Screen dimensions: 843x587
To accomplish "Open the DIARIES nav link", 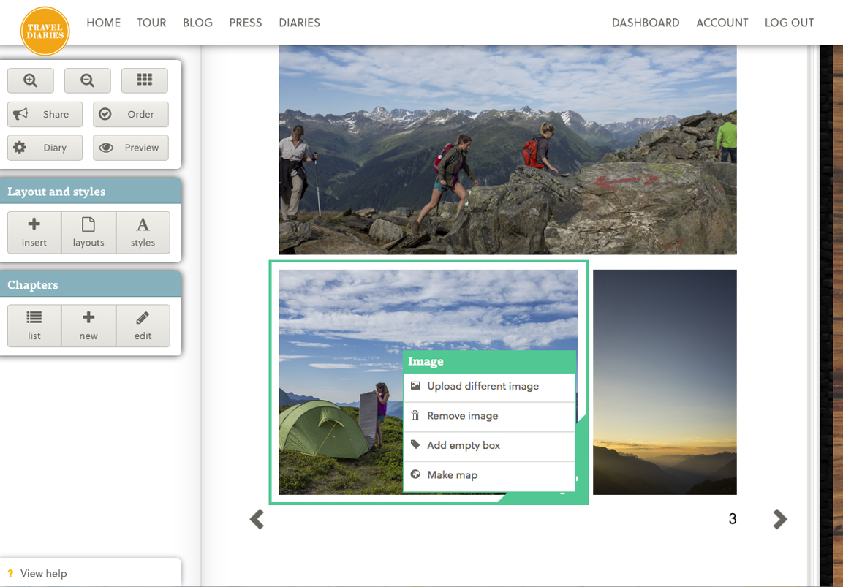I will pos(300,23).
